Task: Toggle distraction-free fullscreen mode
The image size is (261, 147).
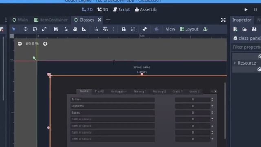Action: [223, 20]
